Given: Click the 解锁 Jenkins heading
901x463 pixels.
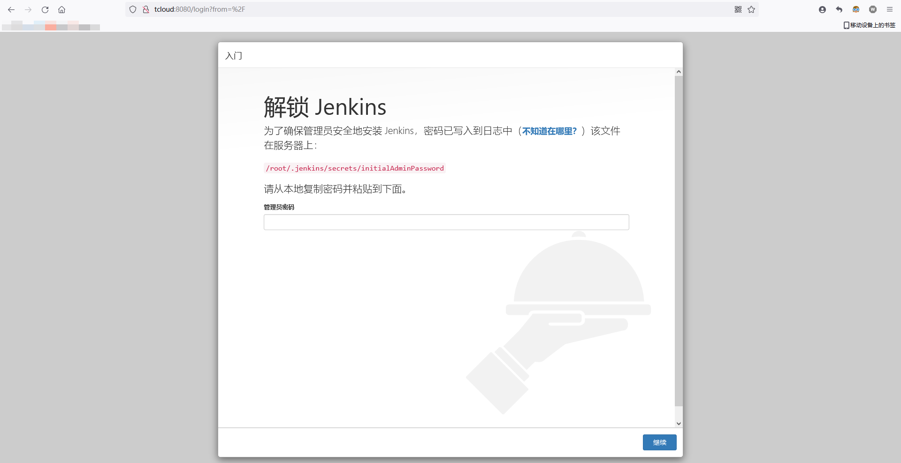Looking at the screenshot, I should 325,107.
